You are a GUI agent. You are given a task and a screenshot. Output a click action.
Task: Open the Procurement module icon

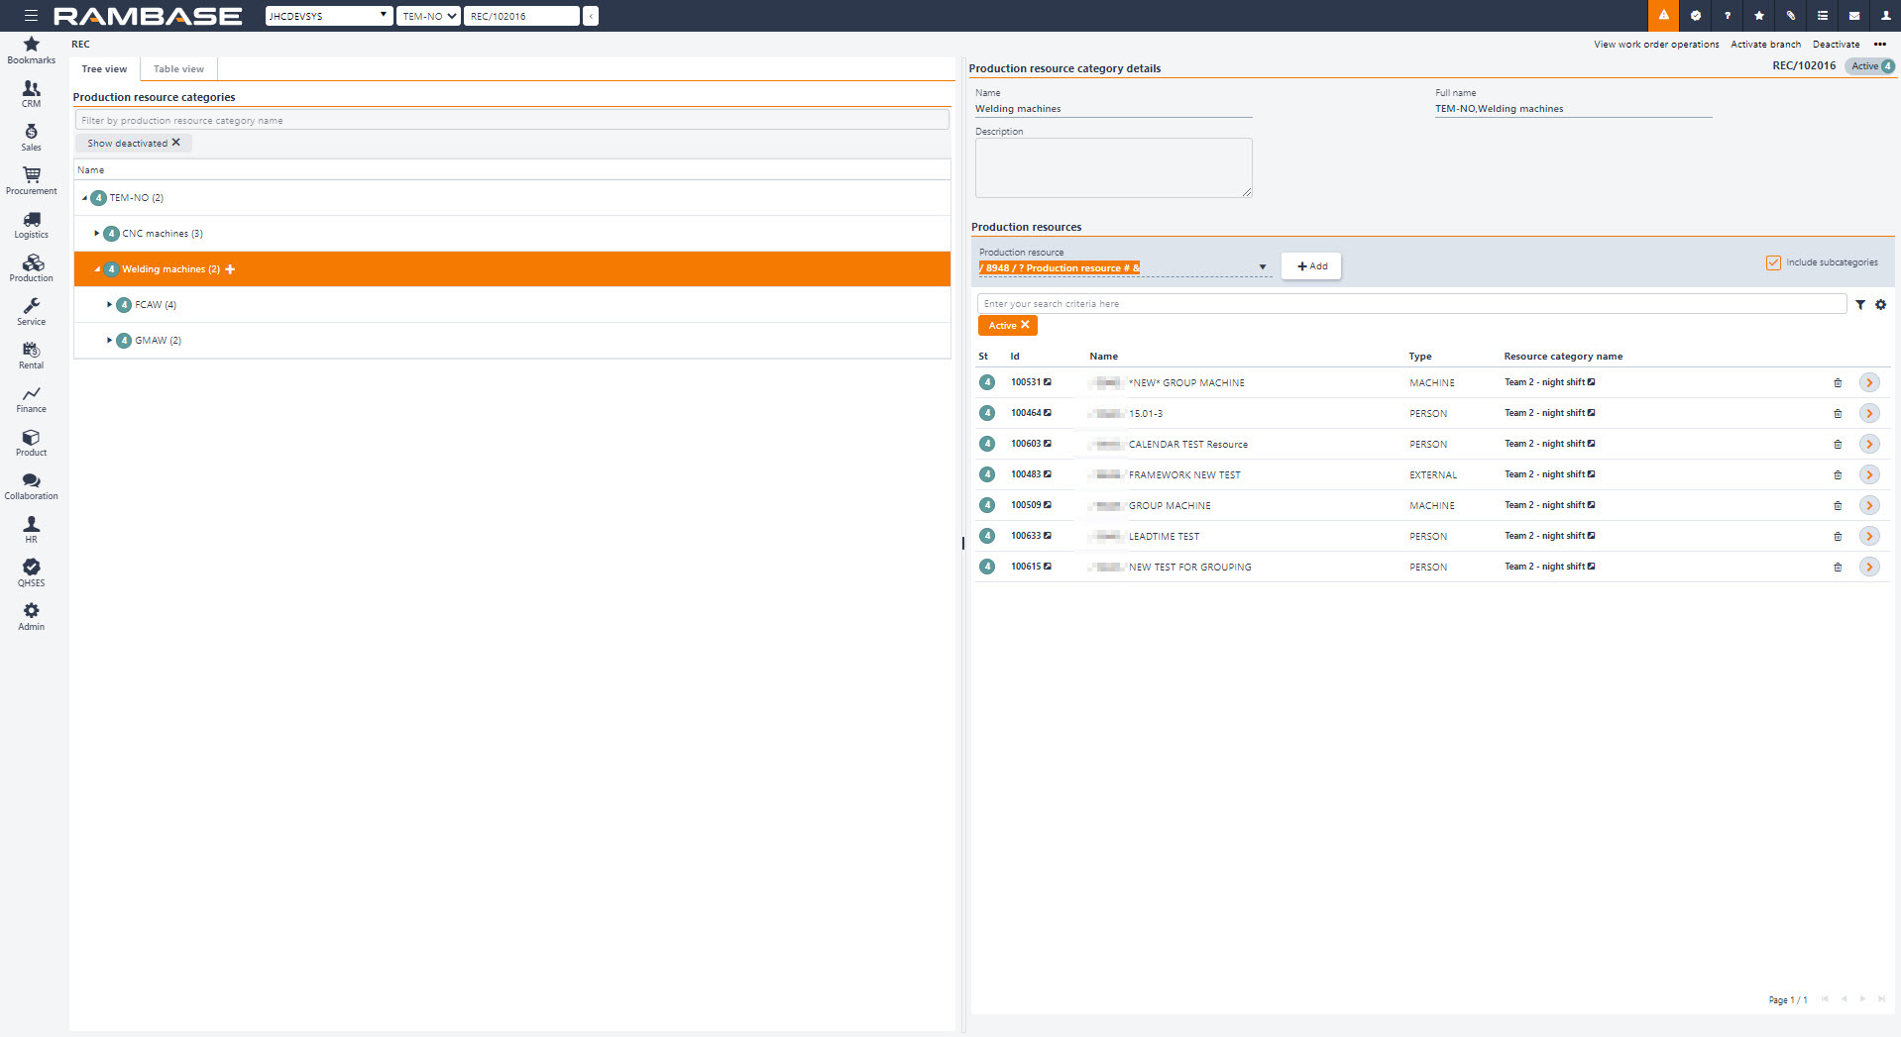tap(32, 180)
